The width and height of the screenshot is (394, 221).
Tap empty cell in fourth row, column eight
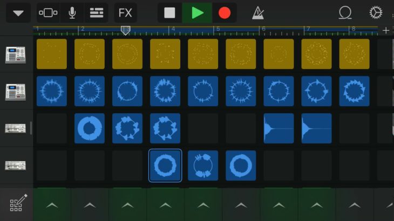[x=317, y=165]
